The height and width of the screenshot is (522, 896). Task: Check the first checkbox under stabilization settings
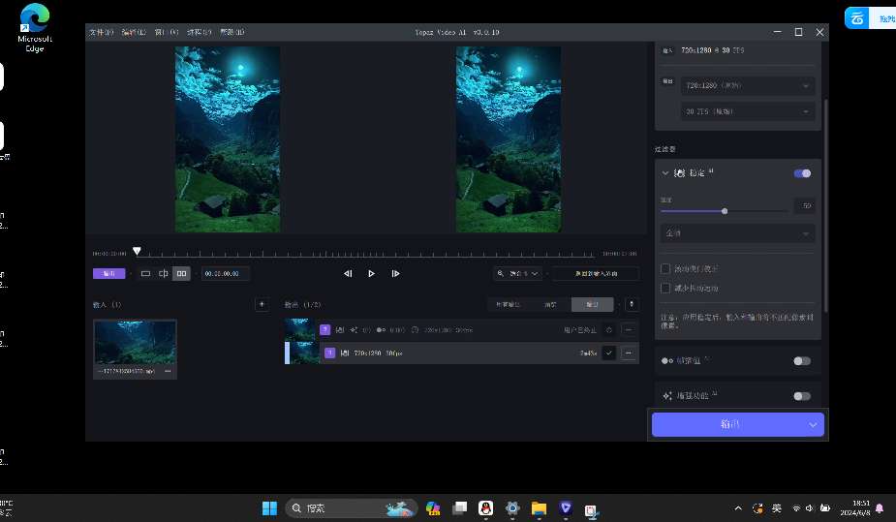tap(665, 268)
